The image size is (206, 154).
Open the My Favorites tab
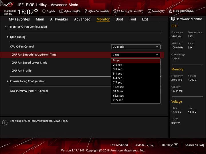coord(19,19)
